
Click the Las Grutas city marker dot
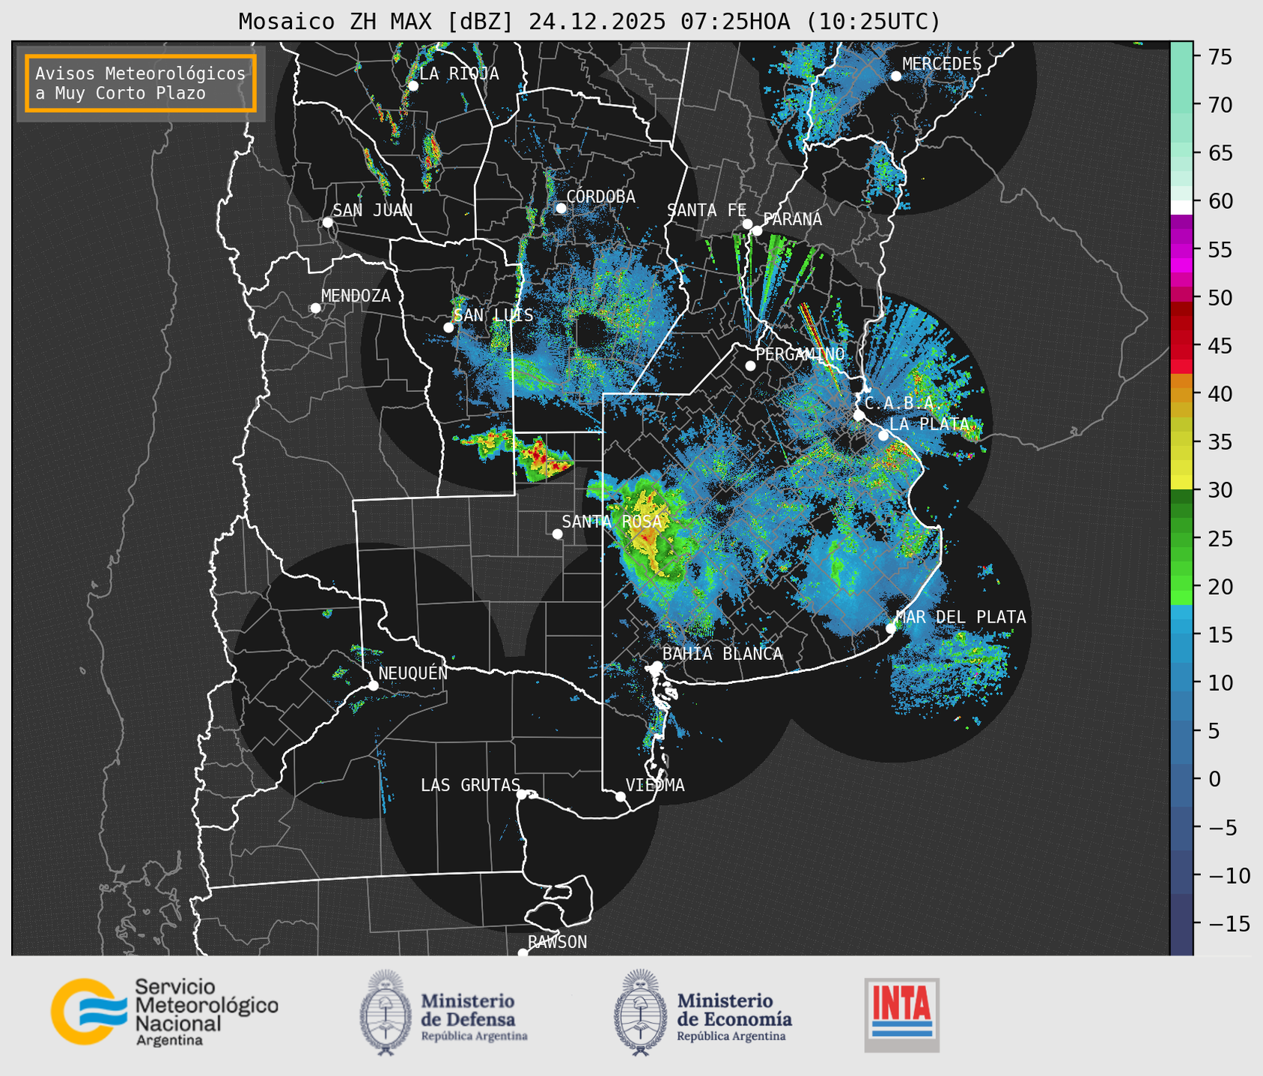click(x=522, y=794)
